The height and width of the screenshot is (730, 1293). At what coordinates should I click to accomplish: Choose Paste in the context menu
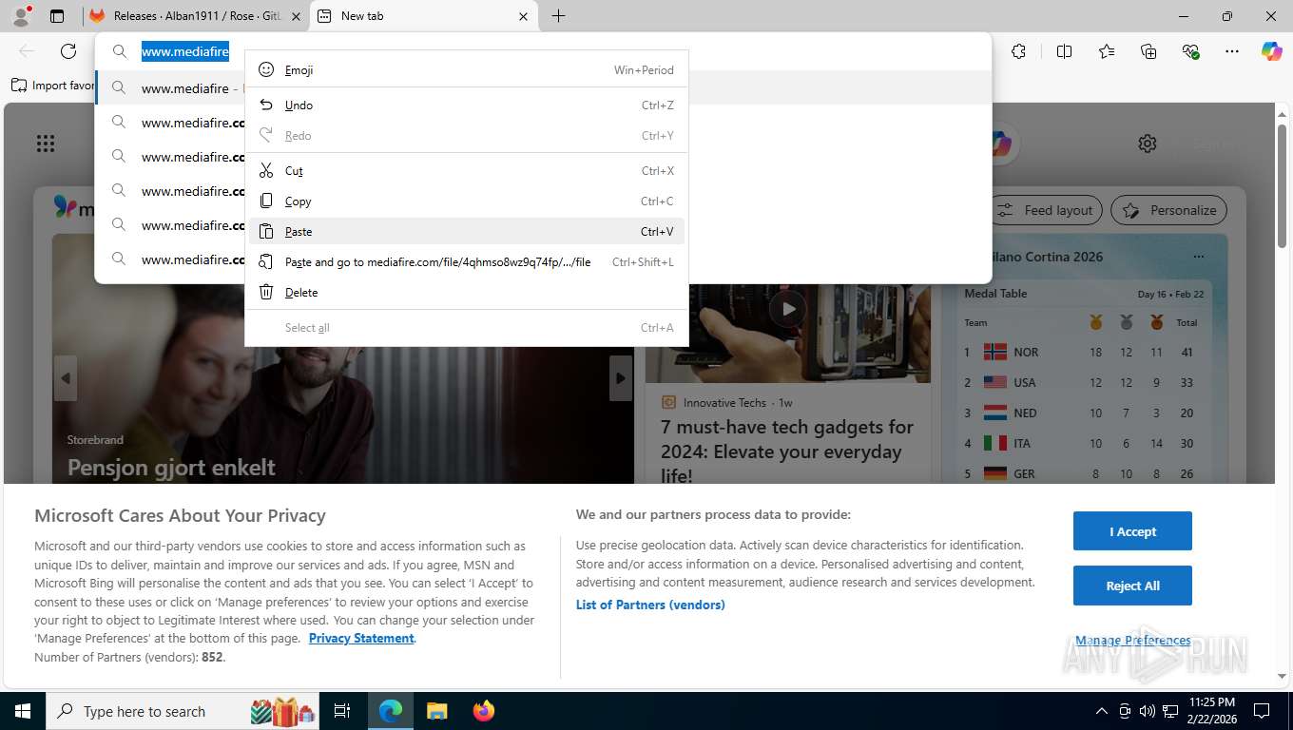click(x=466, y=232)
